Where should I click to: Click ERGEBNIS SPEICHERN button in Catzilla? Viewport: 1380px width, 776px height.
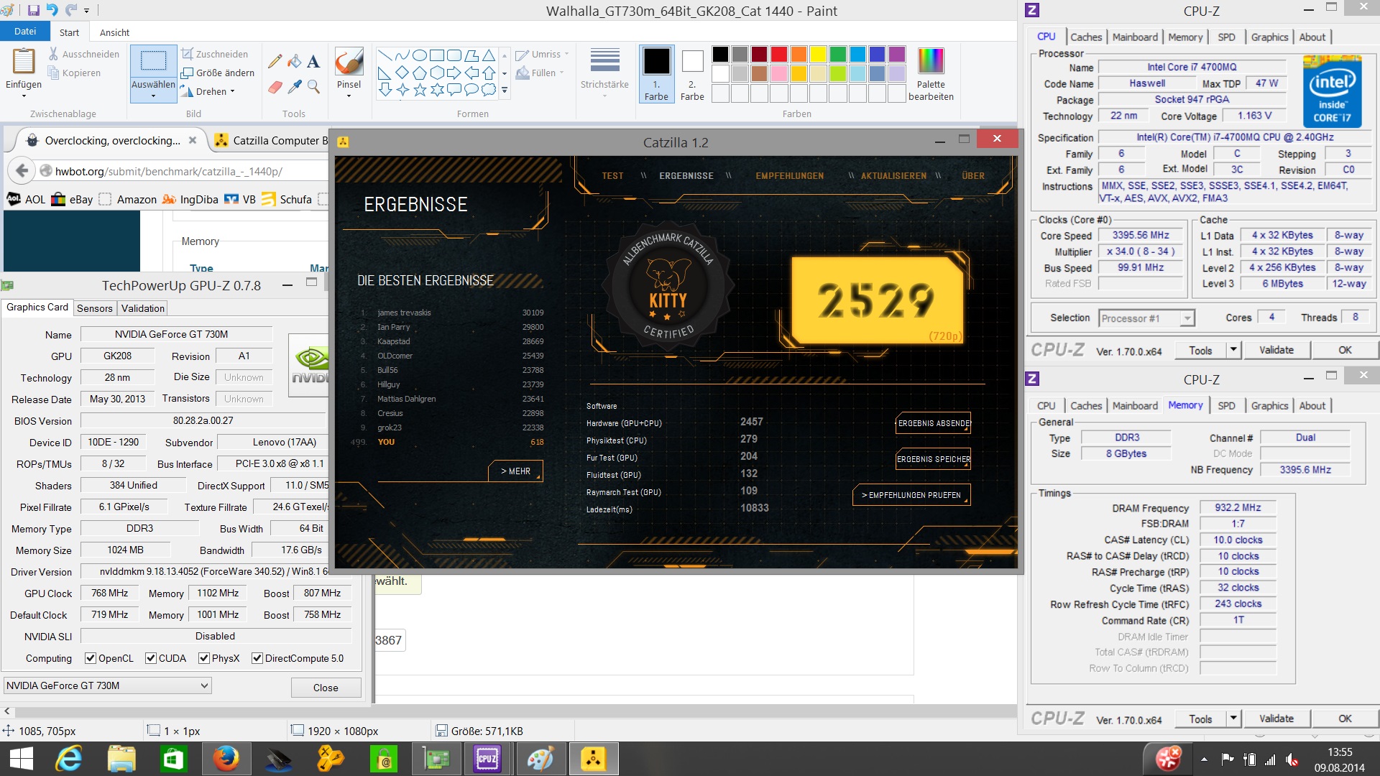pos(933,459)
